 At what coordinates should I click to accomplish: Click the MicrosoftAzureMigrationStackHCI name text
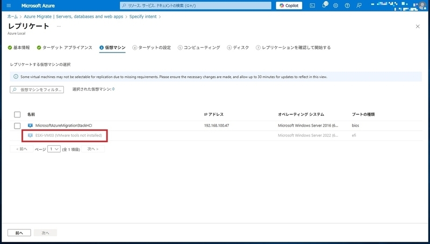(63, 125)
